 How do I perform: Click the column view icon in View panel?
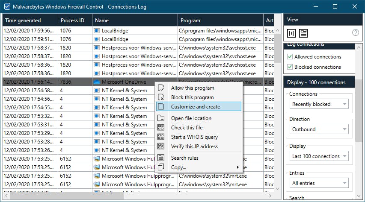(x=292, y=33)
